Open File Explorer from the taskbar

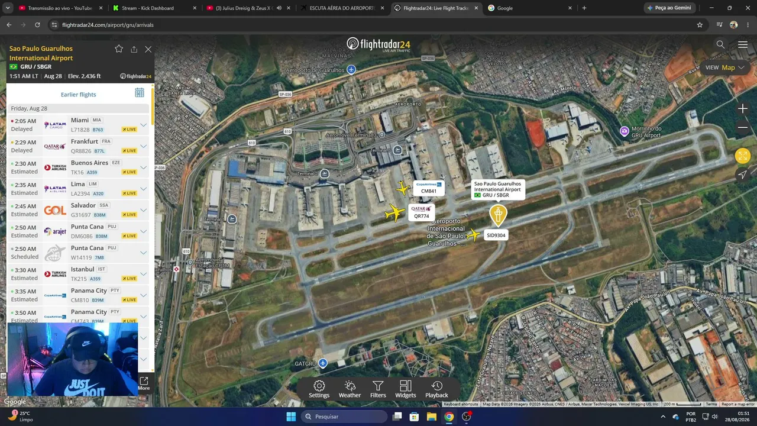pyautogui.click(x=432, y=417)
